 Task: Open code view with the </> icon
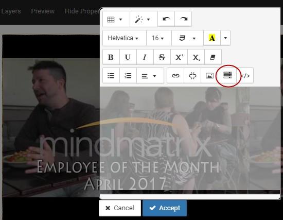245,76
